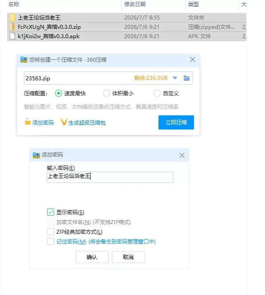
Task: Click the date 2026/7/7 8:55
Action: [142, 18]
